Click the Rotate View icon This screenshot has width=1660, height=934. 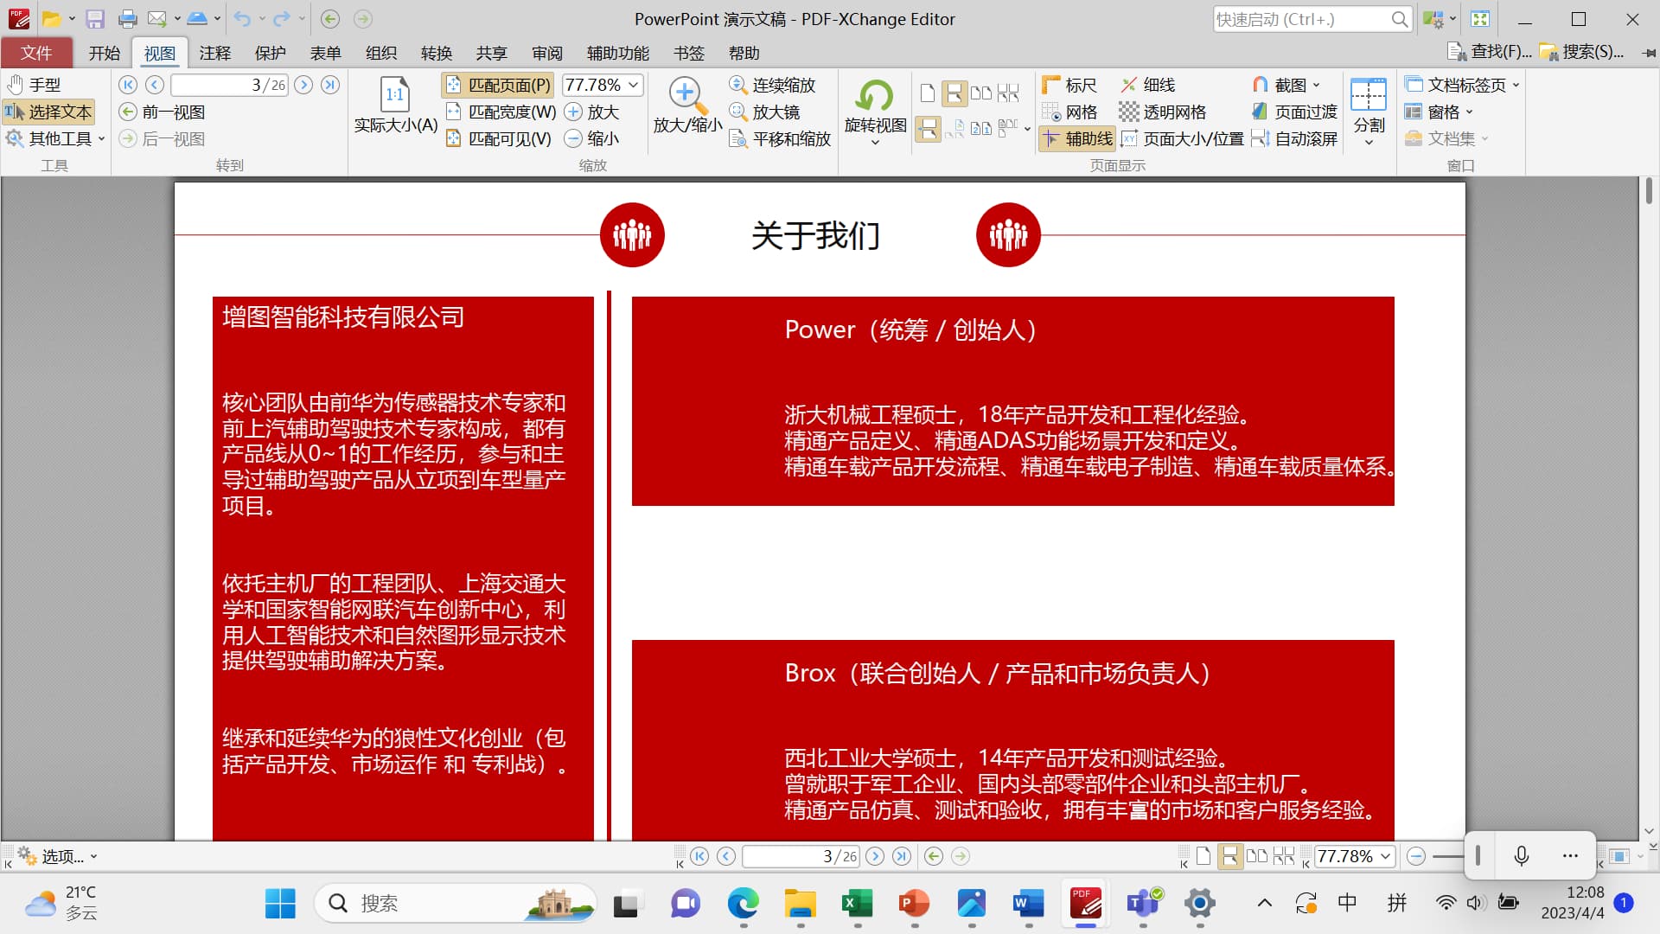[x=875, y=97]
